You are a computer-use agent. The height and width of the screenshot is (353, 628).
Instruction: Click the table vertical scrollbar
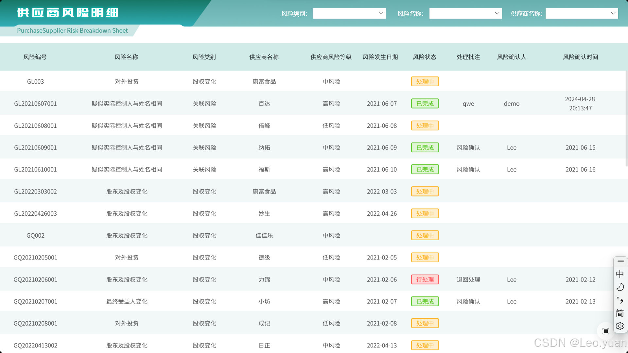pos(626,118)
